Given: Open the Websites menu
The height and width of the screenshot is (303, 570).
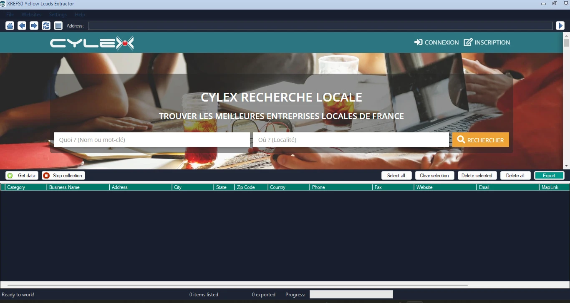Looking at the screenshot, I should [x=31, y=15].
